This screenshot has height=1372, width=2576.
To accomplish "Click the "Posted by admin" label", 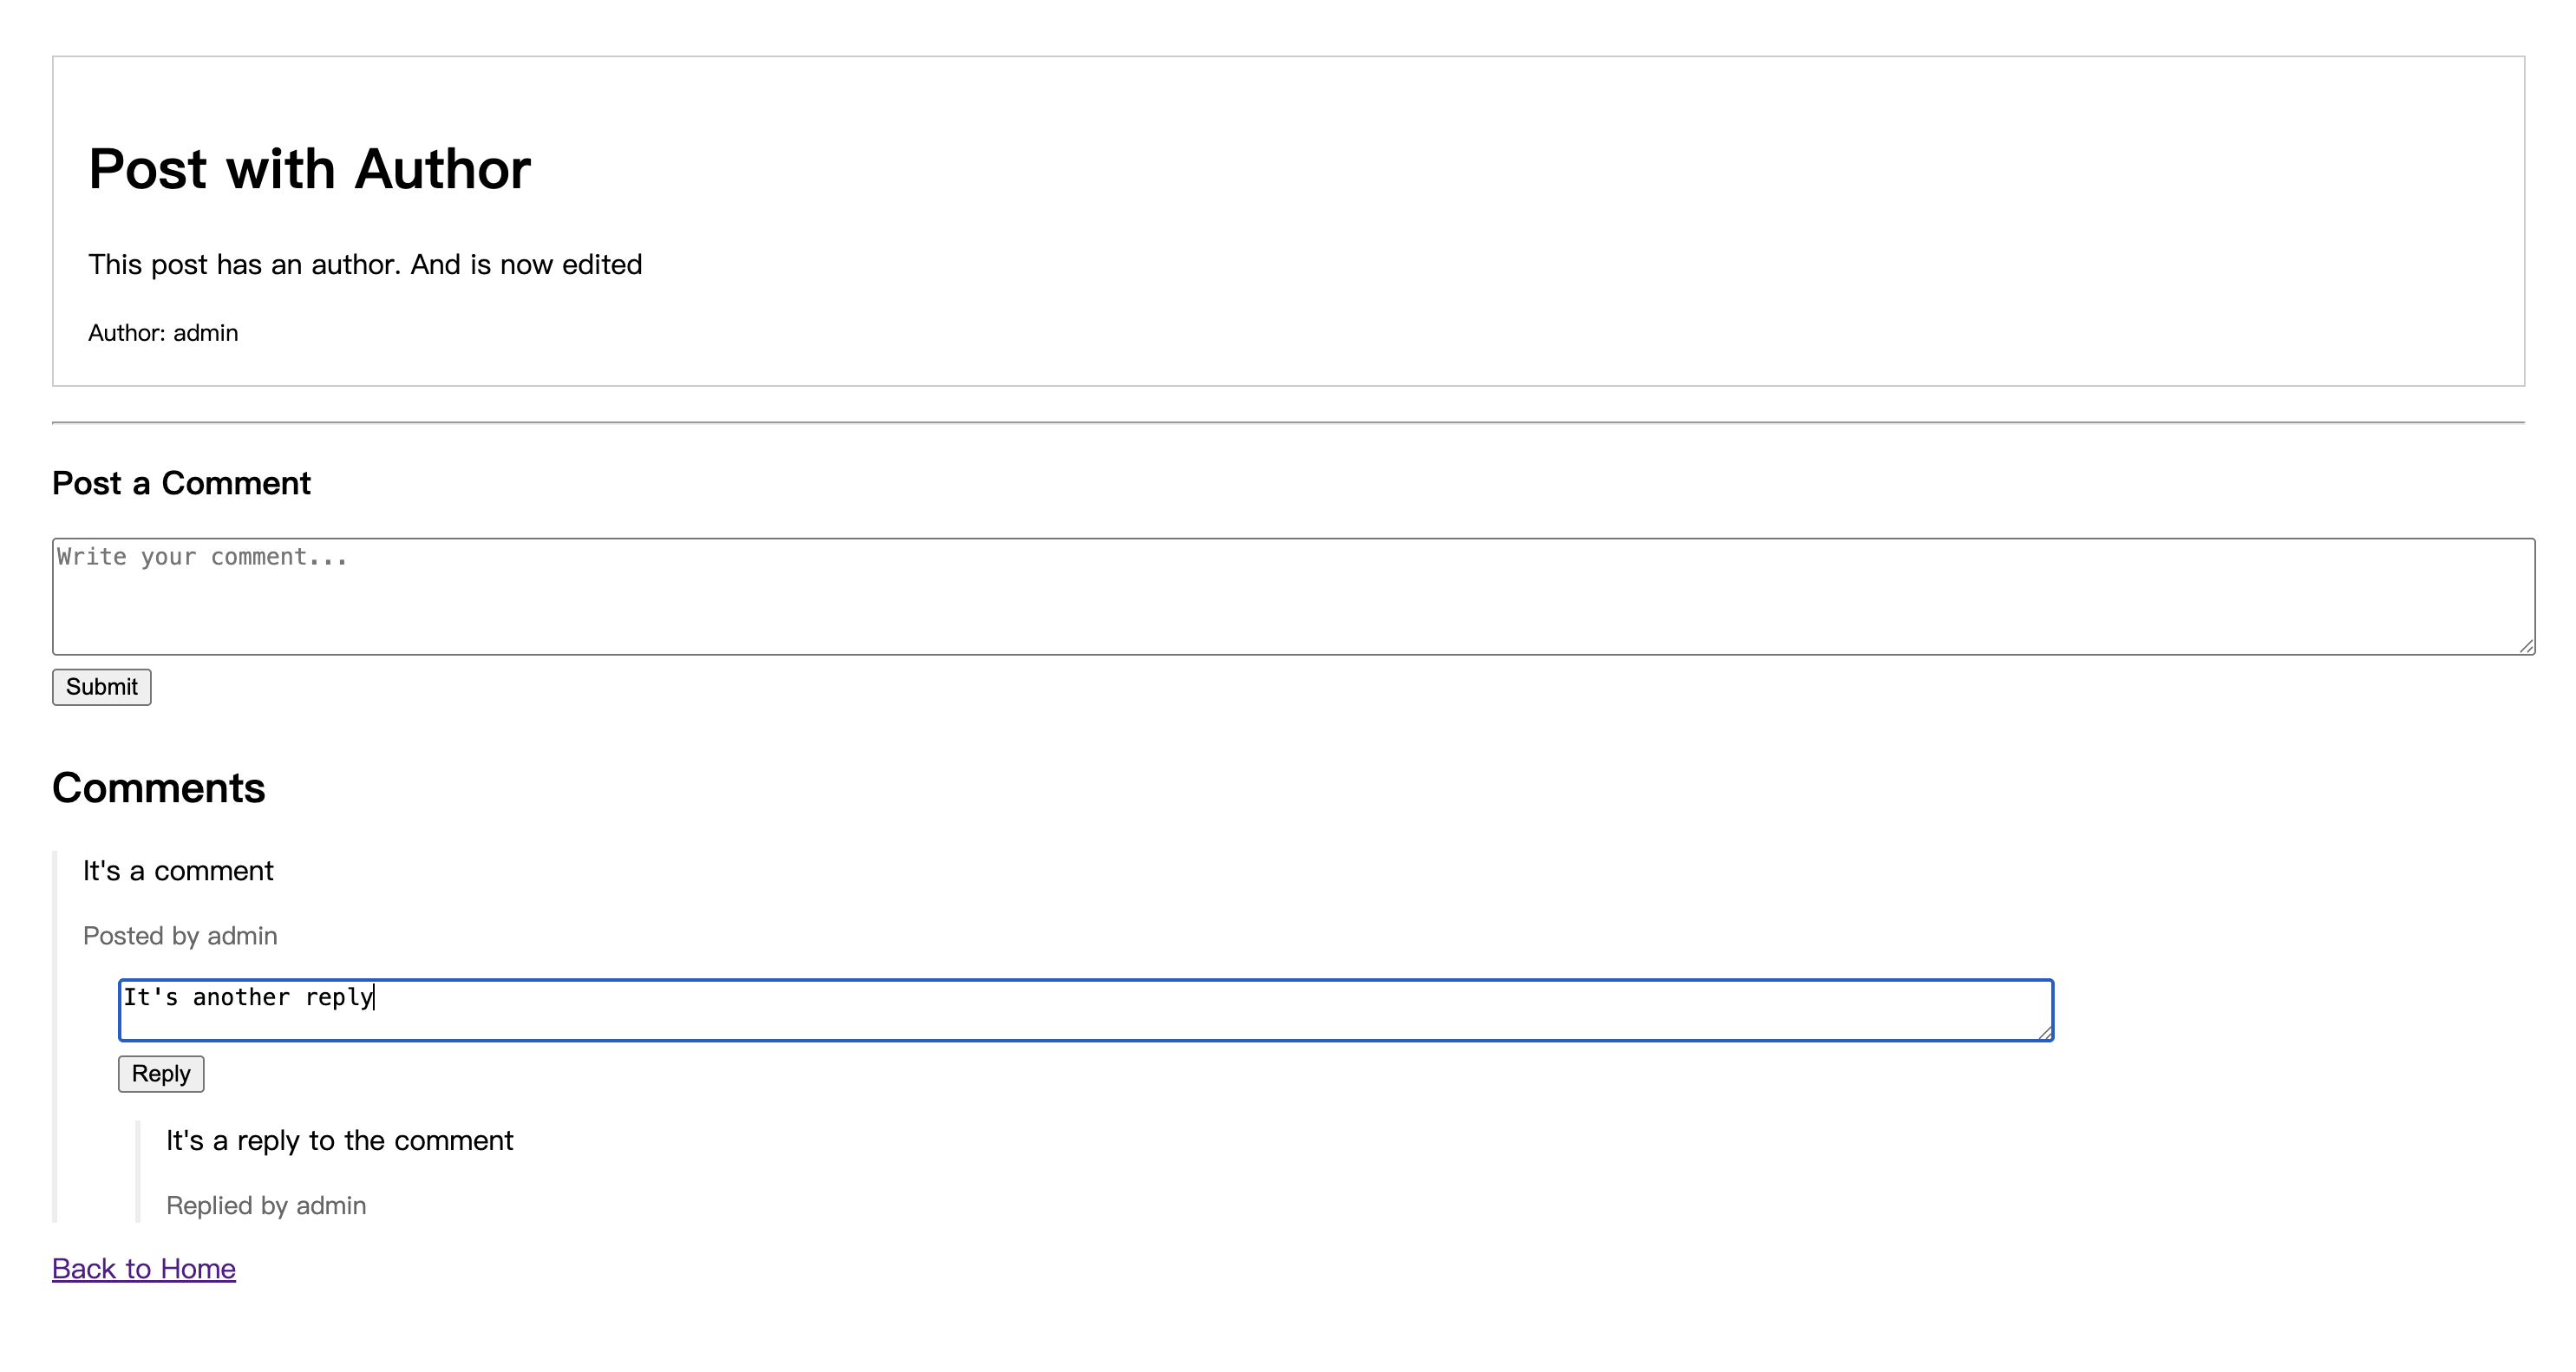I will point(180,936).
